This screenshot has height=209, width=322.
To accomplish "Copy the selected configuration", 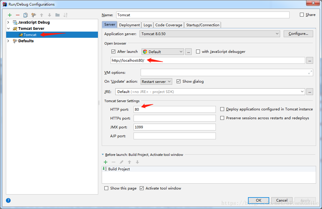I will click(25, 15).
